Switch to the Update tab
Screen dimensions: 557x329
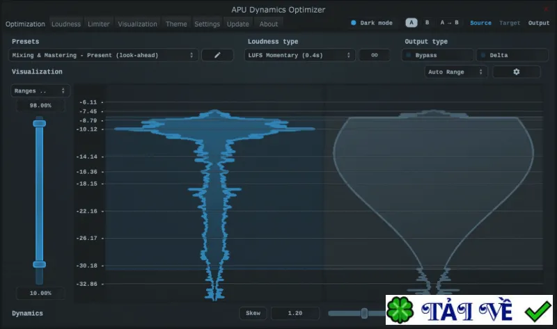(x=238, y=24)
